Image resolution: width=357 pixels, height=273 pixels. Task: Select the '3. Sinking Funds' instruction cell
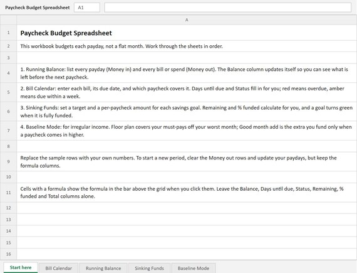(187, 111)
